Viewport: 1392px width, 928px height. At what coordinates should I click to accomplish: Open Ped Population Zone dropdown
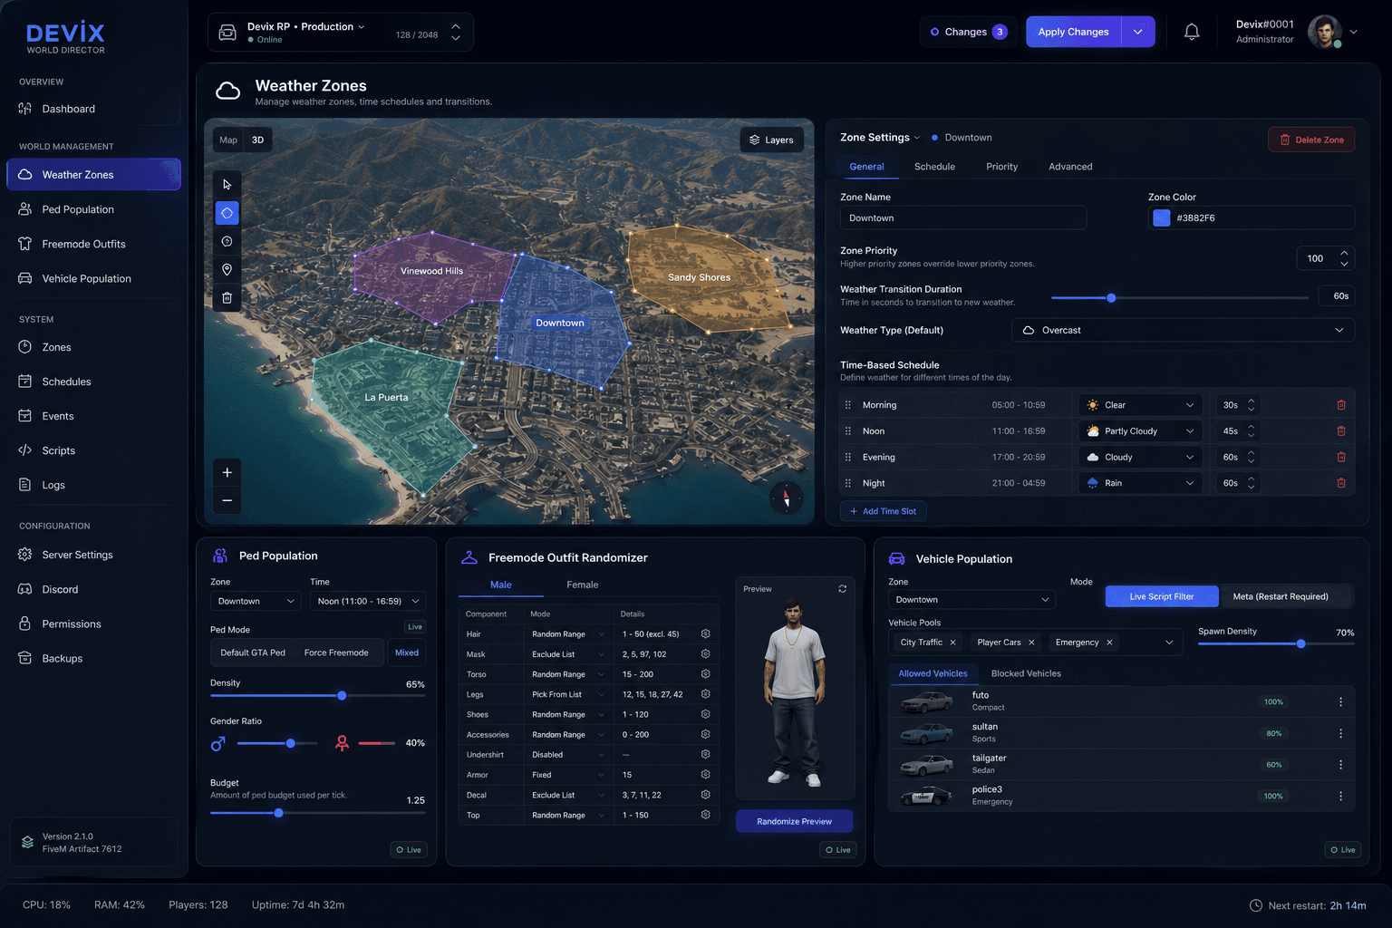[256, 601]
